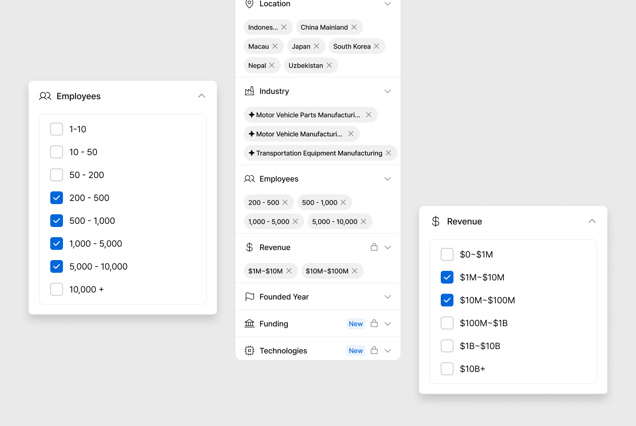Enable the $100M~$1B revenue checkbox
Image resolution: width=636 pixels, height=426 pixels.
click(447, 323)
